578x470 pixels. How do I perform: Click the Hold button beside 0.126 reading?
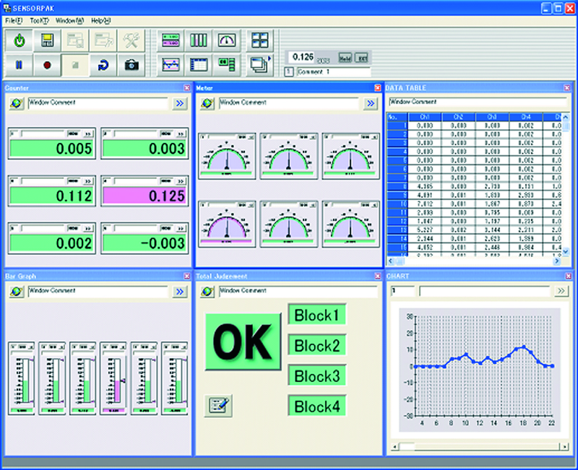345,57
